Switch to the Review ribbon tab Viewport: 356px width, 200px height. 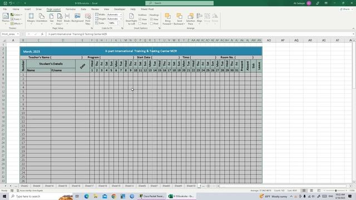coord(95,9)
